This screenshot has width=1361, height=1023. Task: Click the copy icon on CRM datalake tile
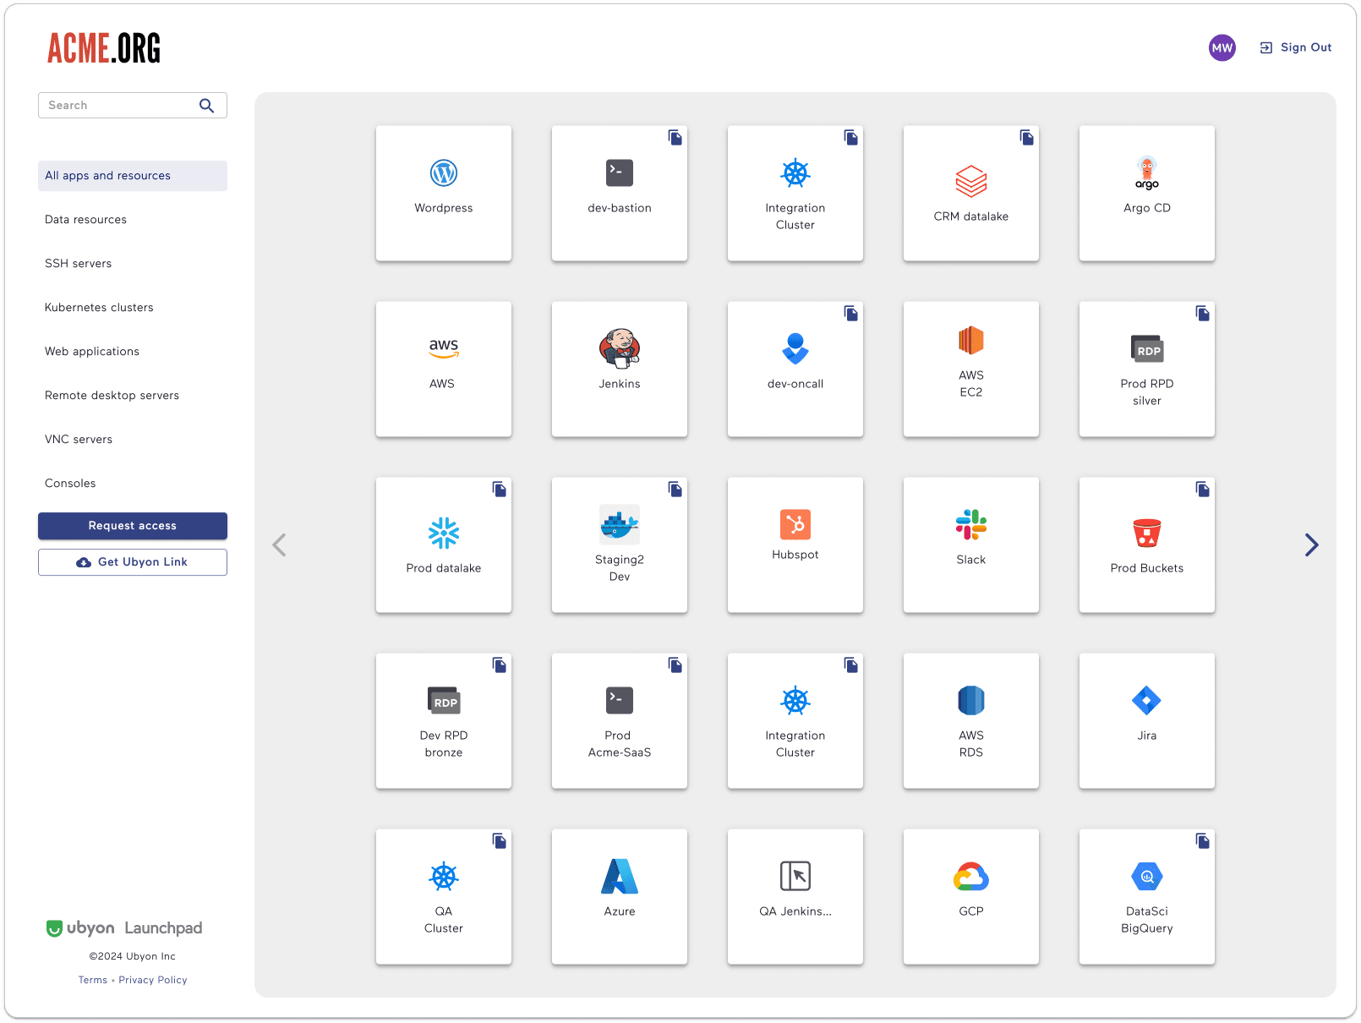coord(1027,138)
